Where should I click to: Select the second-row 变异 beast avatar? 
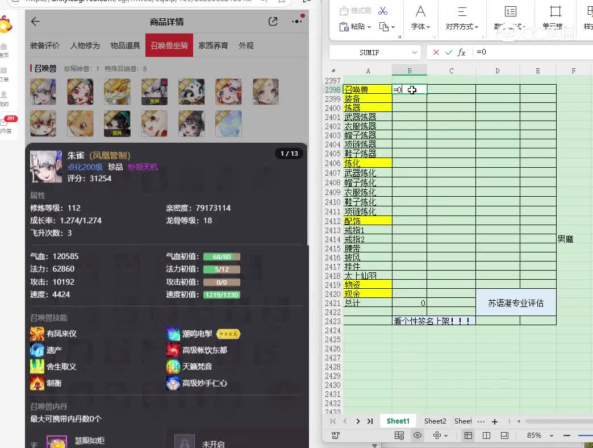click(117, 123)
